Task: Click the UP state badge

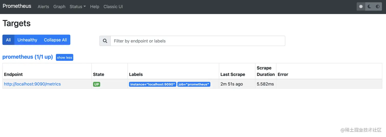Action: (x=96, y=84)
